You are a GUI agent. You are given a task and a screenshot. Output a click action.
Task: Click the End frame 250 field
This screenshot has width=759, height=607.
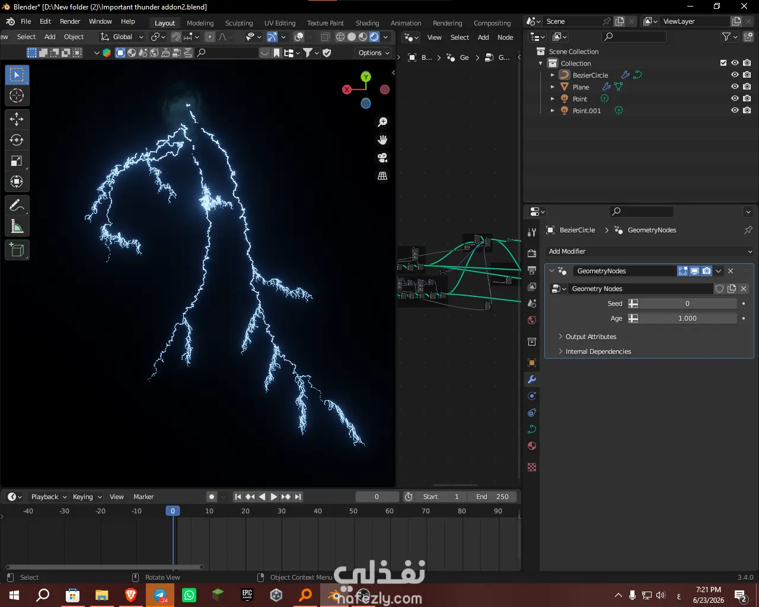tap(493, 497)
